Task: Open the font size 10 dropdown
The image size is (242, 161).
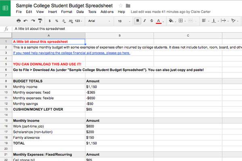Action: 124,21
